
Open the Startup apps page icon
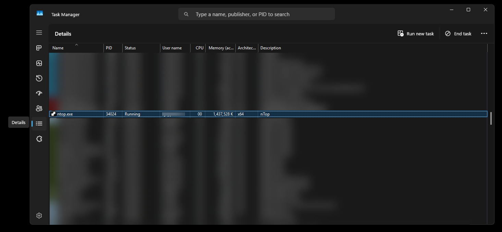click(x=39, y=93)
